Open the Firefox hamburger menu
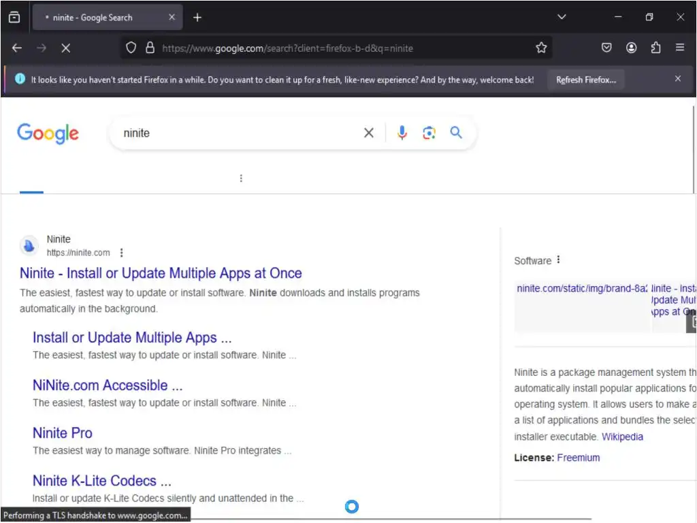The height and width of the screenshot is (523, 697). coord(680,48)
